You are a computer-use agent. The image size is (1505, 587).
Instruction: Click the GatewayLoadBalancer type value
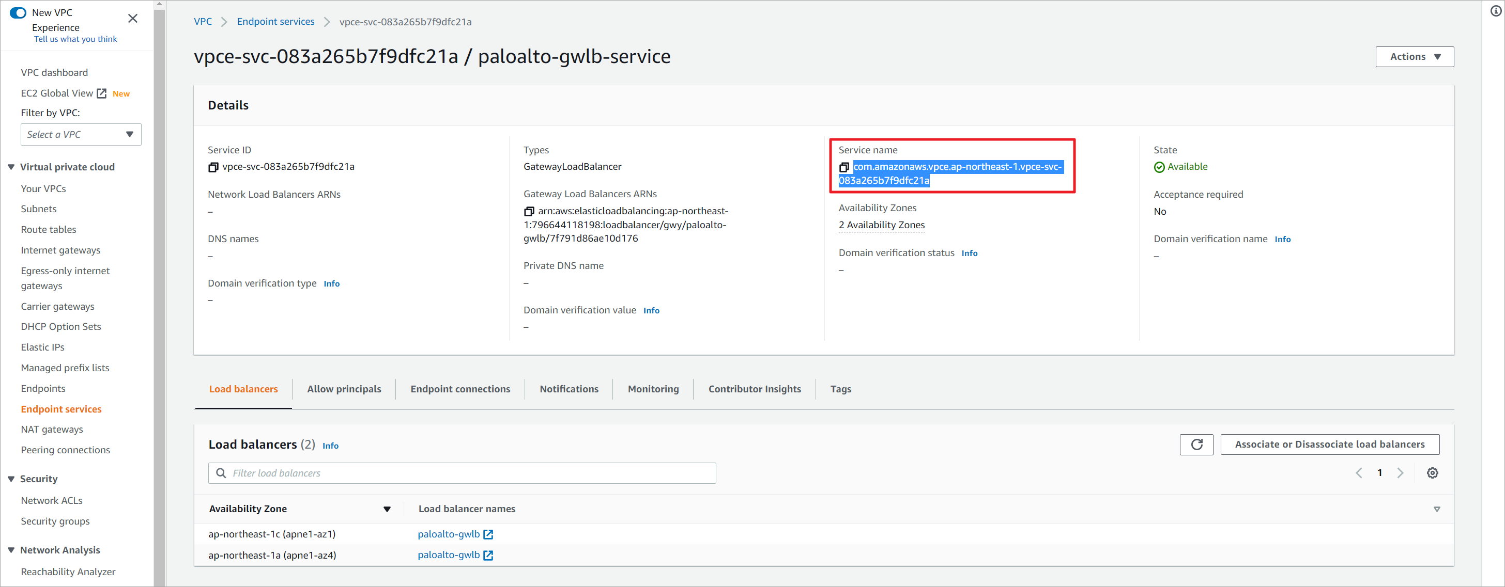click(572, 167)
